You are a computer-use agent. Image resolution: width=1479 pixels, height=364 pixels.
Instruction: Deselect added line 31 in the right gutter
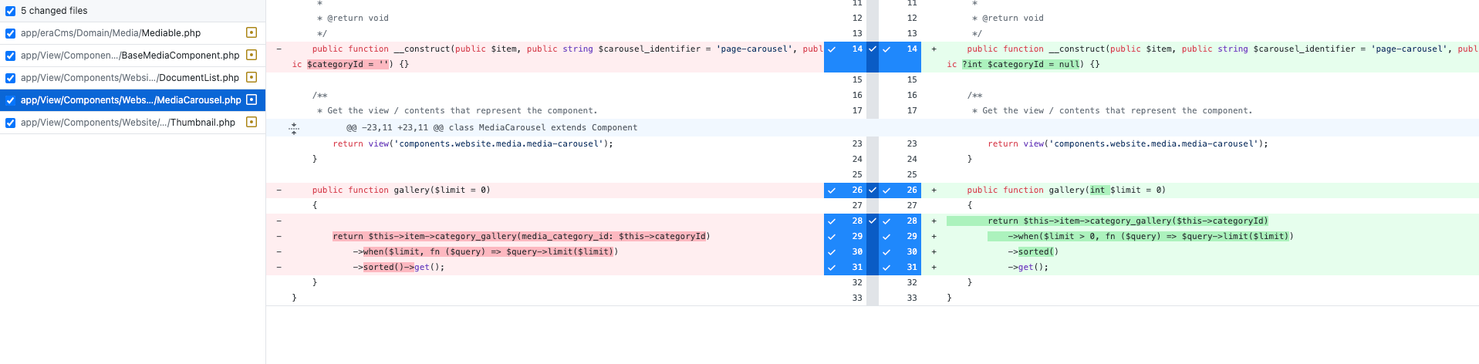pyautogui.click(x=900, y=268)
